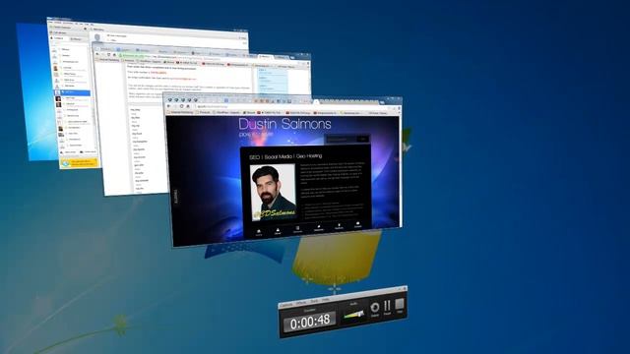Open the recorder's Capture menu
Image resolution: width=630 pixels, height=354 pixels.
tap(286, 306)
